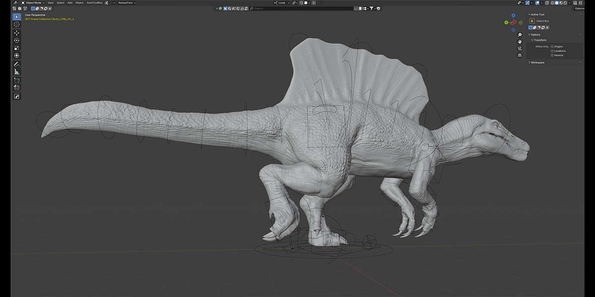Tick the Parents checkbox

552,55
